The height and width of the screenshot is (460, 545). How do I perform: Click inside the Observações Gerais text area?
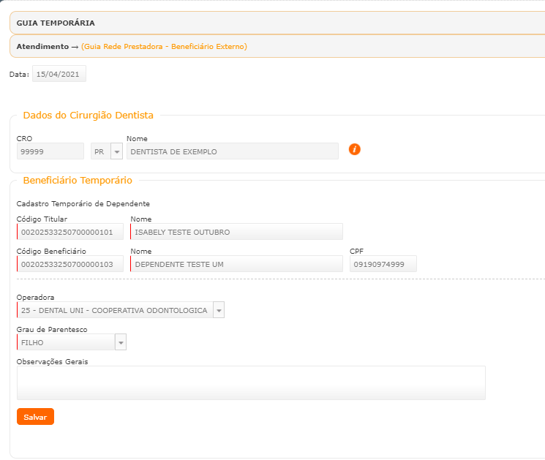tap(251, 382)
